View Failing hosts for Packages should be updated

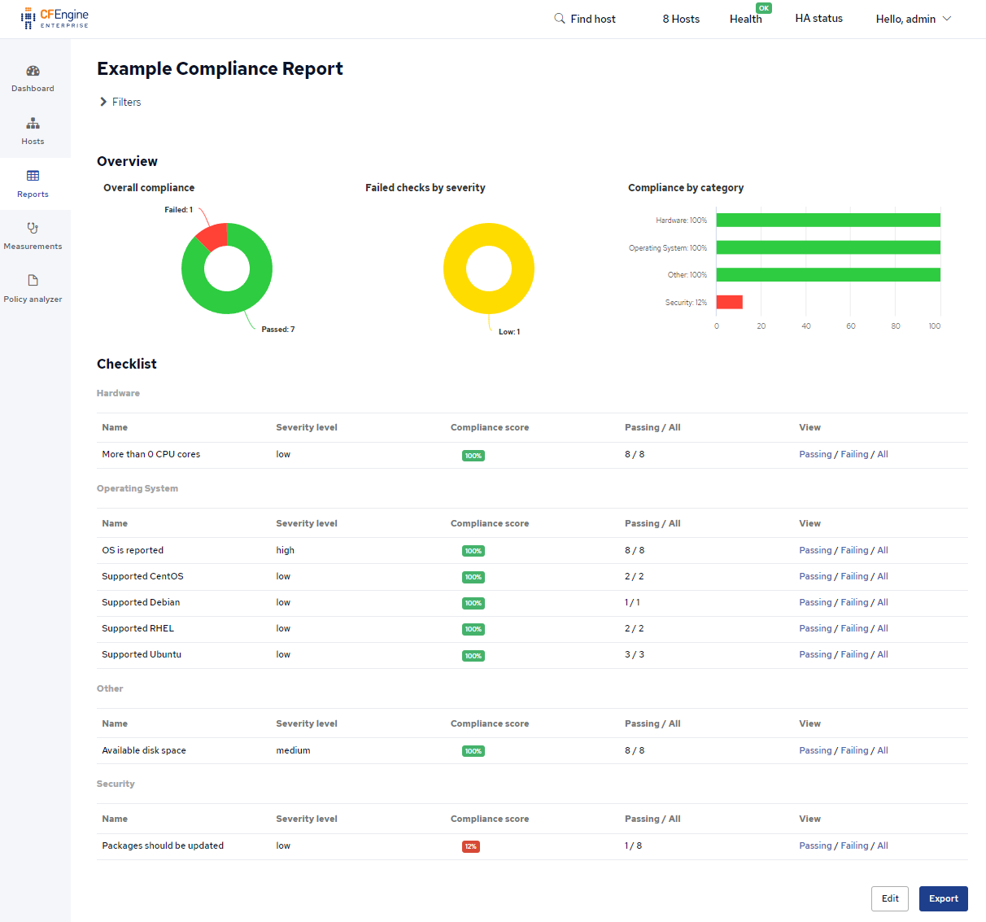click(x=854, y=846)
